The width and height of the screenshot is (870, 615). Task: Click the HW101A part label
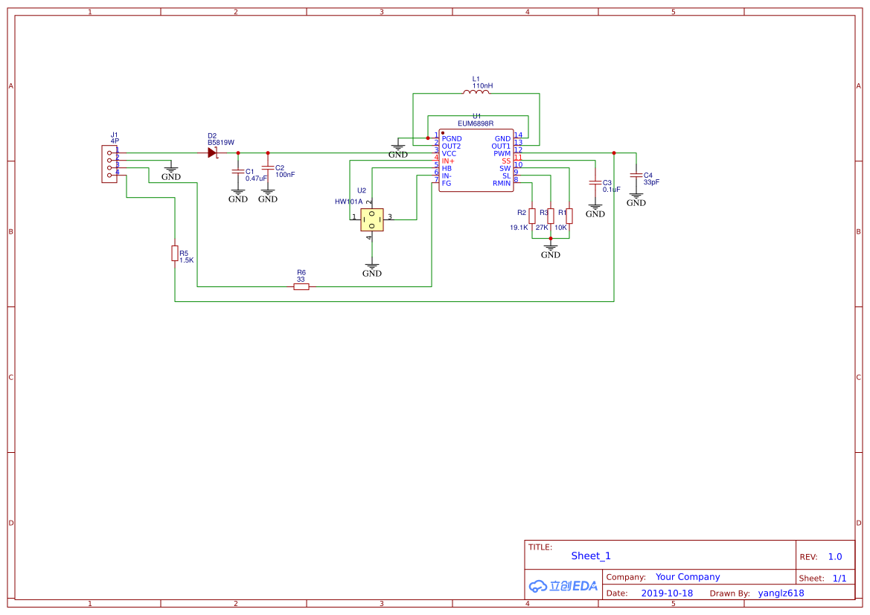[x=348, y=202]
